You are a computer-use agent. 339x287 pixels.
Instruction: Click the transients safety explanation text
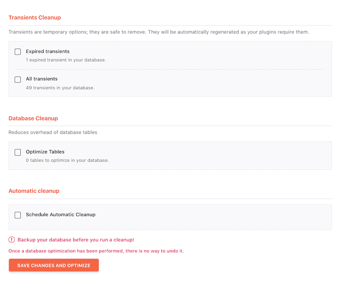[158, 32]
